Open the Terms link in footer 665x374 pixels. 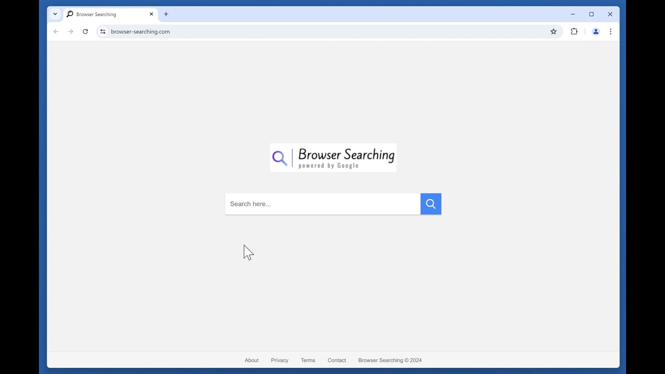pyautogui.click(x=308, y=360)
